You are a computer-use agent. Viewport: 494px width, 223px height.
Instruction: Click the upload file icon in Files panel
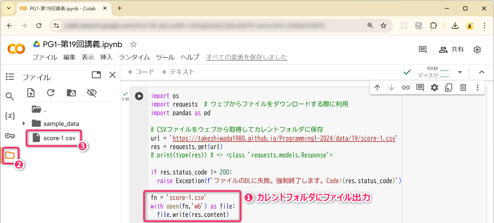(31, 93)
